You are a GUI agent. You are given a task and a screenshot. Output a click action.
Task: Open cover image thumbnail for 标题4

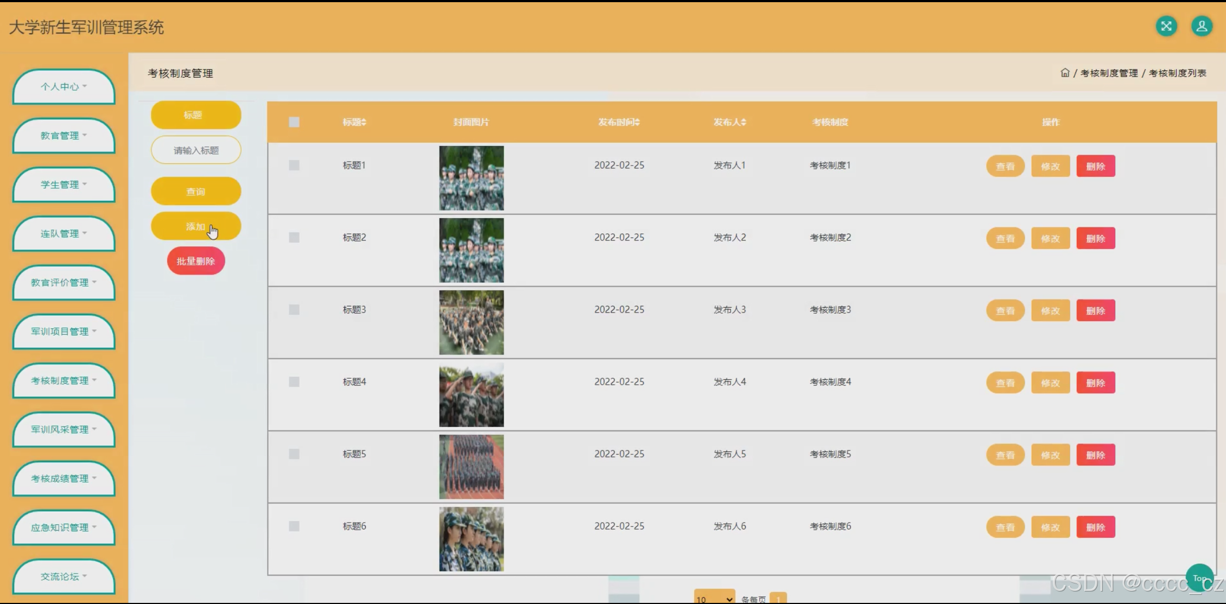471,395
